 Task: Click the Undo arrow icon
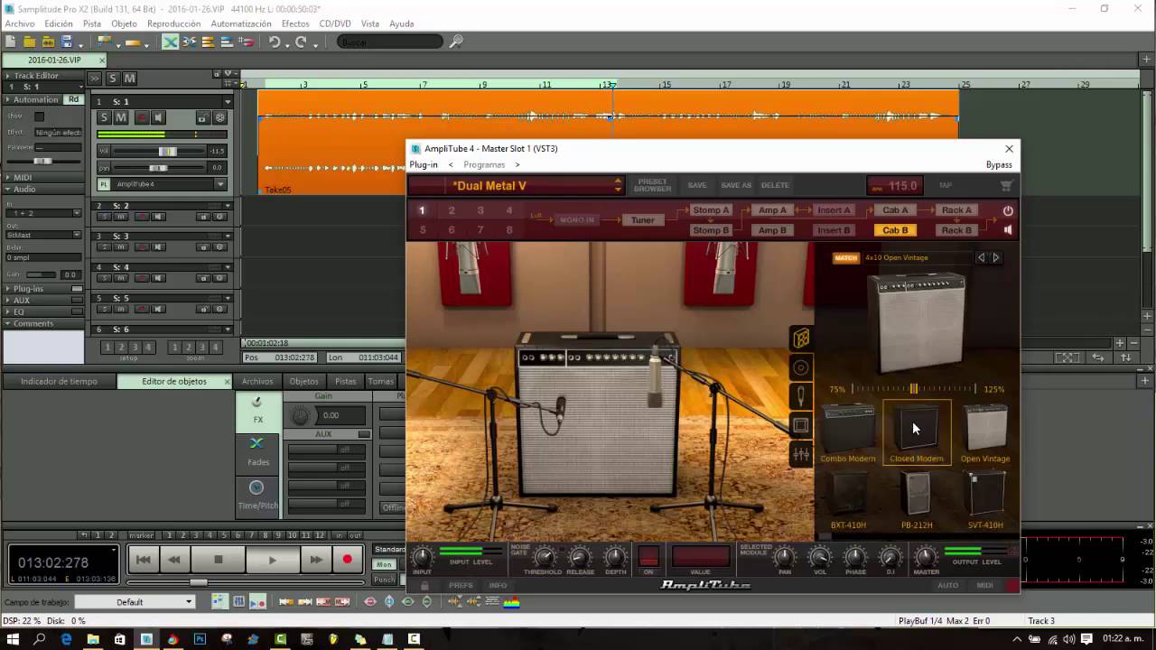coord(275,42)
